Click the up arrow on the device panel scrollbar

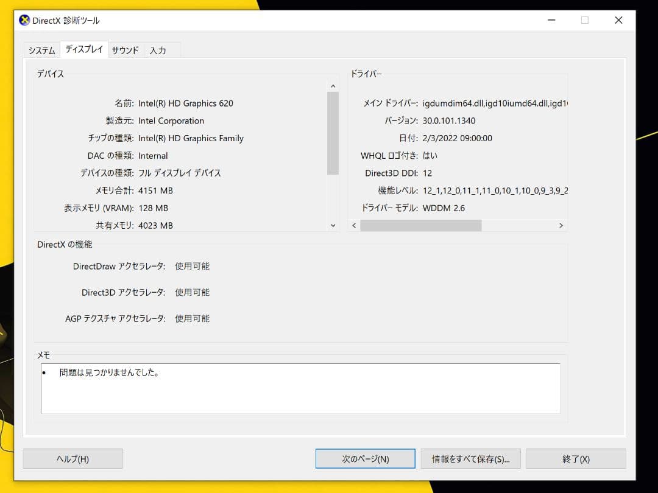click(333, 86)
